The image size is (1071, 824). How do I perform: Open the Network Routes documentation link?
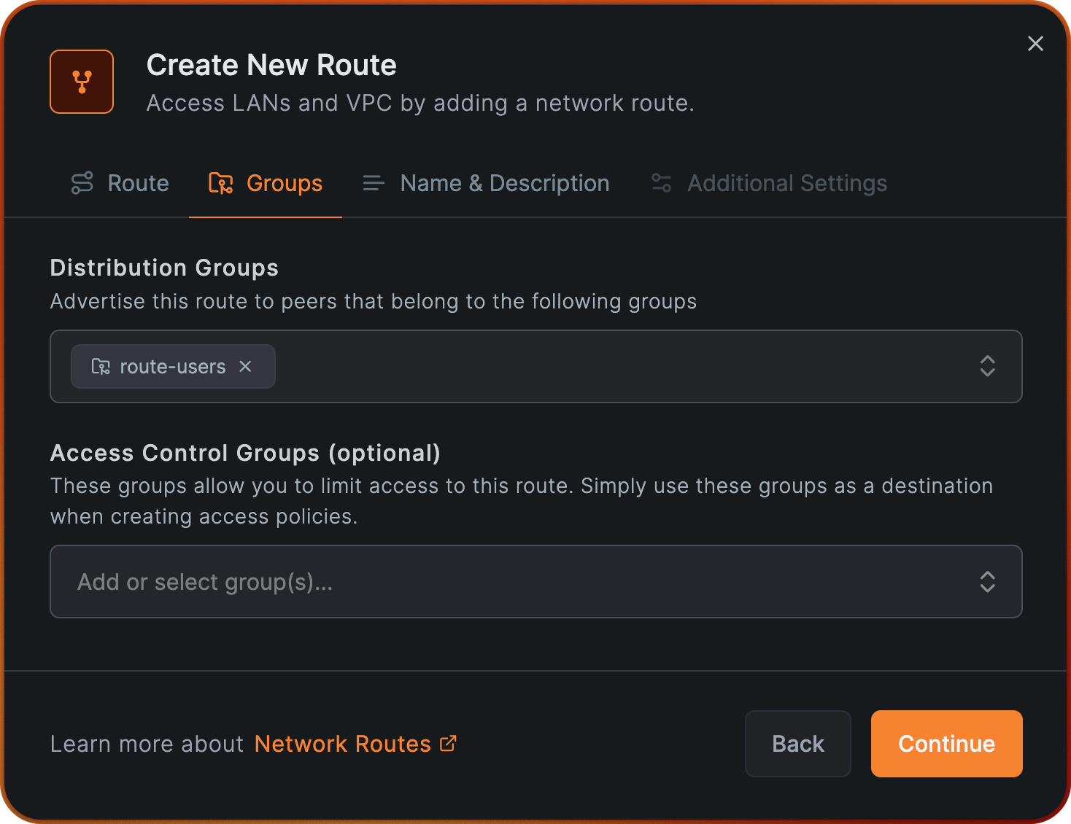(343, 744)
